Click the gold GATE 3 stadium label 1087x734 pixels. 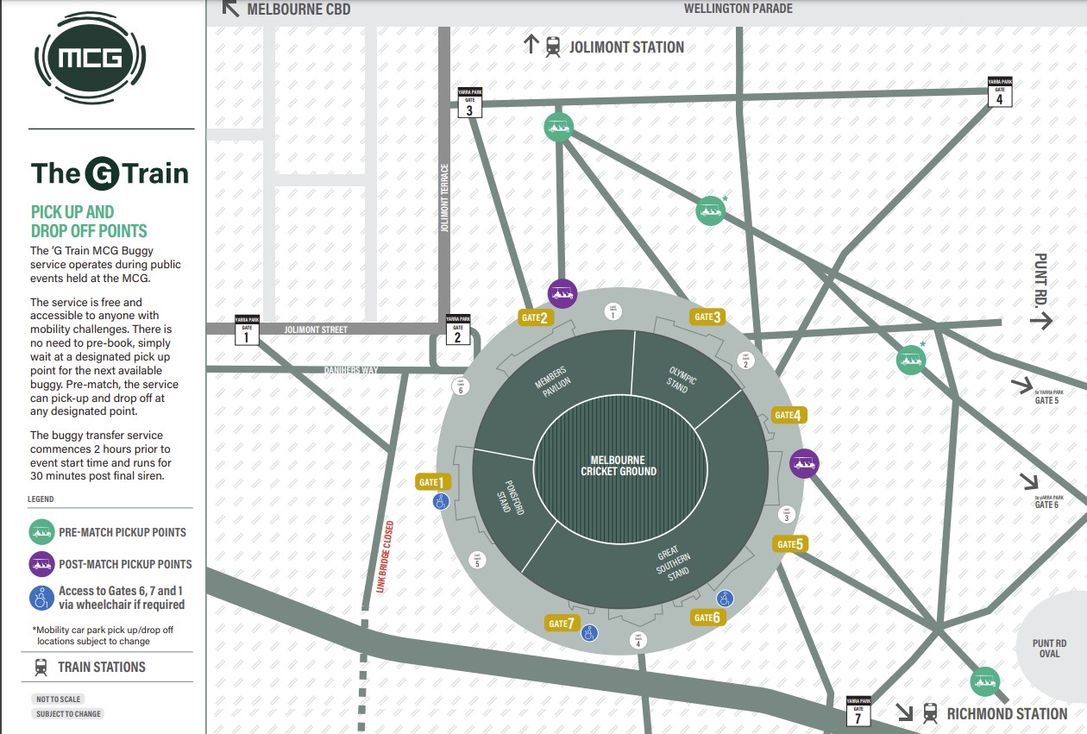pyautogui.click(x=707, y=317)
